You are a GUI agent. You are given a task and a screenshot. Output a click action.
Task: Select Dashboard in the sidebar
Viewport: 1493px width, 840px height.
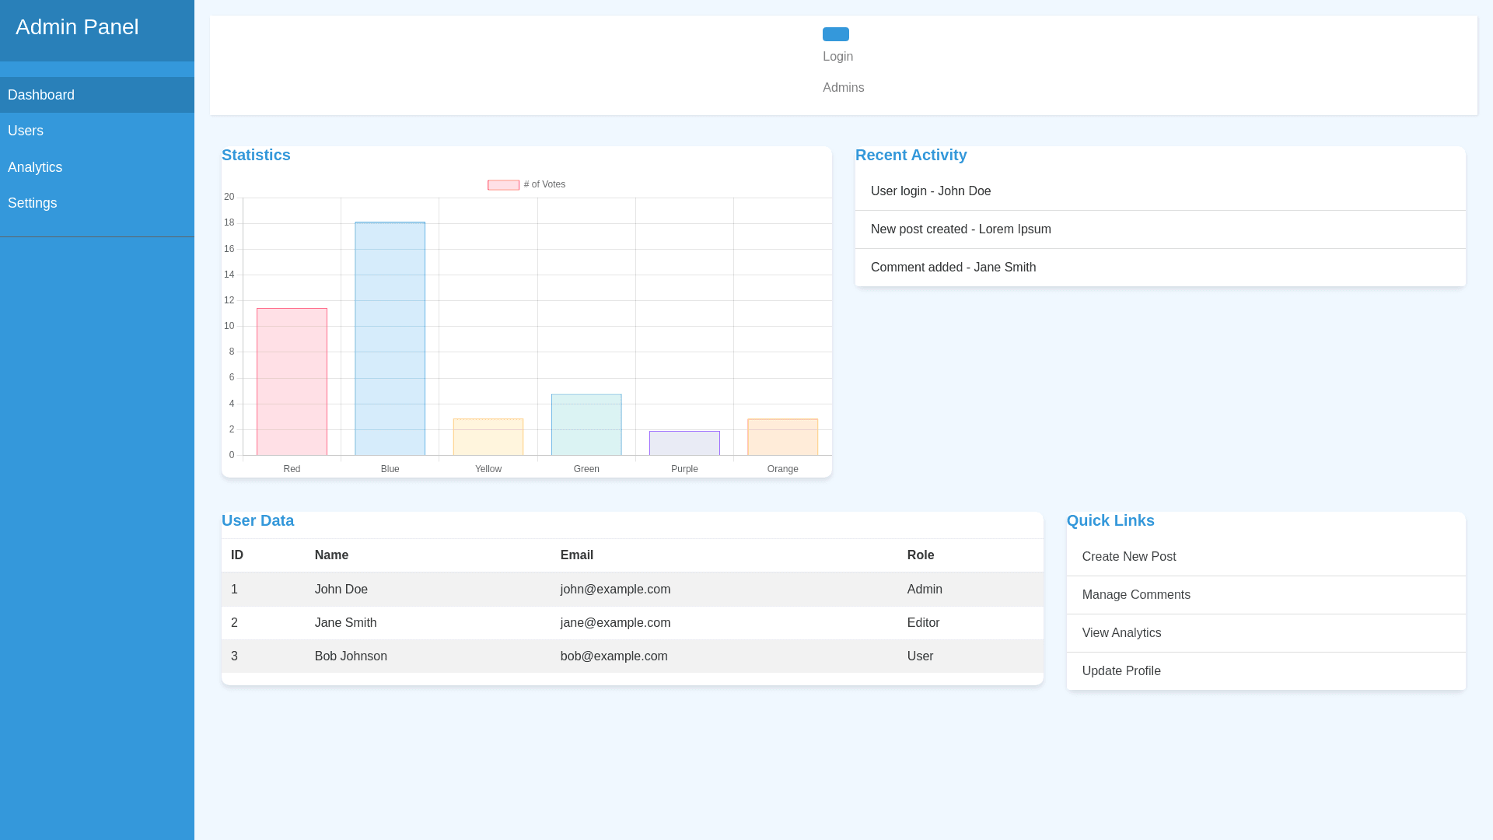tap(41, 95)
